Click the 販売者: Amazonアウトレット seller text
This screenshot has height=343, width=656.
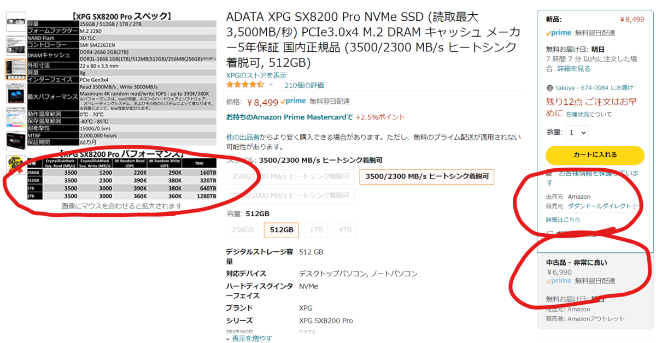(585, 318)
